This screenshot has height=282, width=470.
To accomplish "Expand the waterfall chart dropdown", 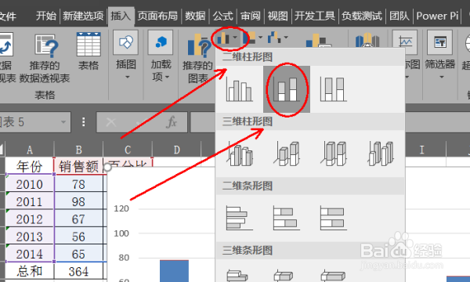I will point(286,38).
